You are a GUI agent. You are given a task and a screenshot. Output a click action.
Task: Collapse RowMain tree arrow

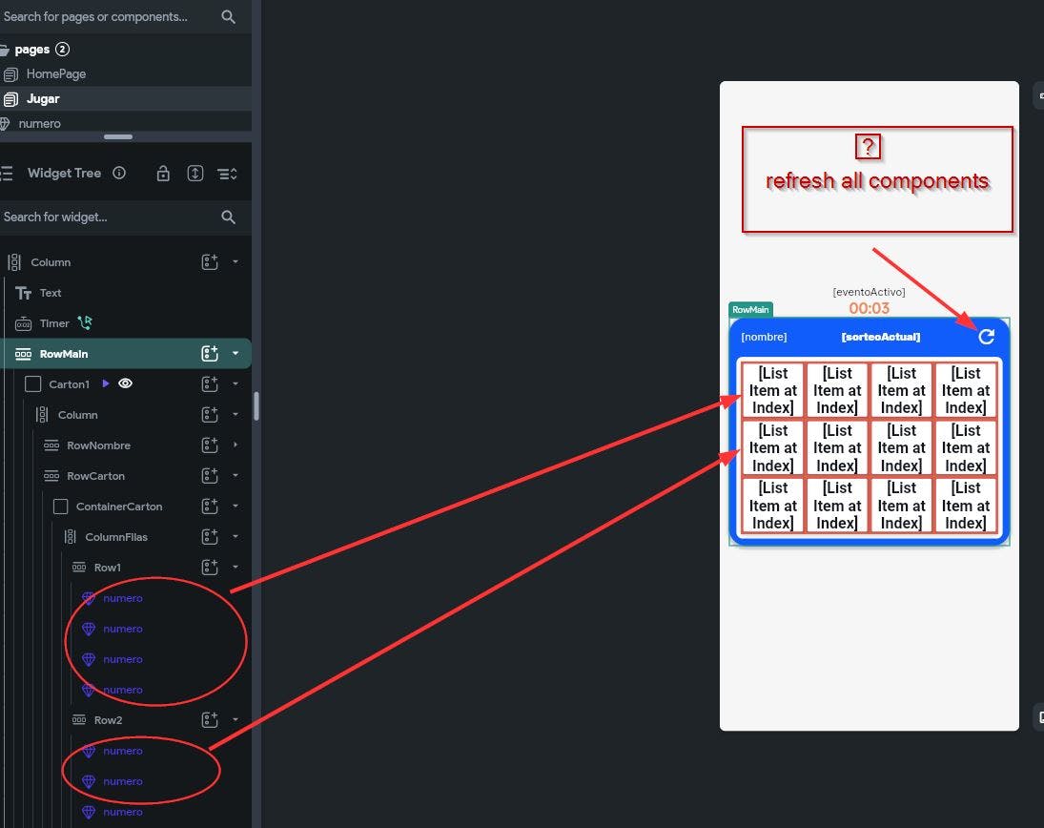pos(235,354)
